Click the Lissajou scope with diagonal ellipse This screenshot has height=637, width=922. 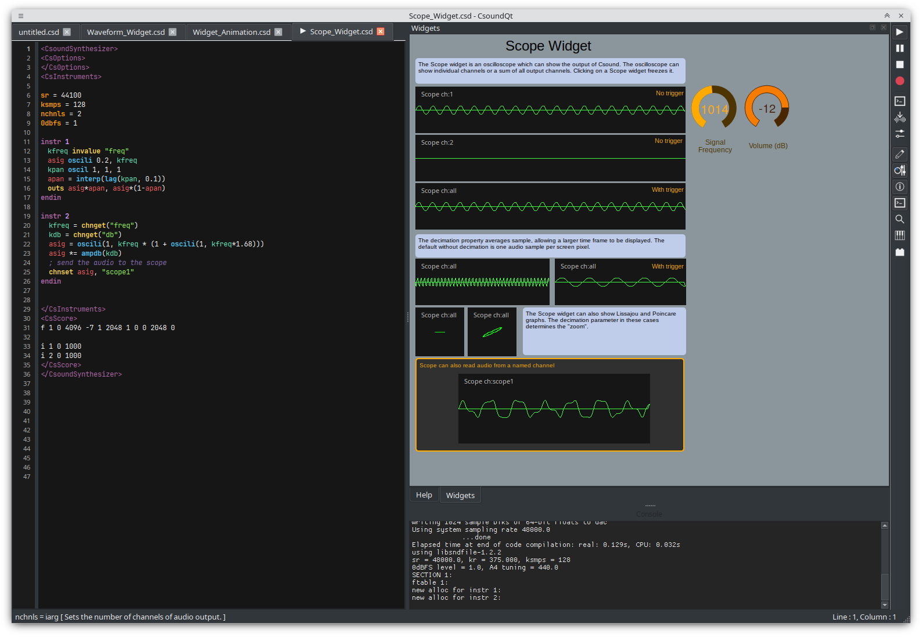point(492,332)
